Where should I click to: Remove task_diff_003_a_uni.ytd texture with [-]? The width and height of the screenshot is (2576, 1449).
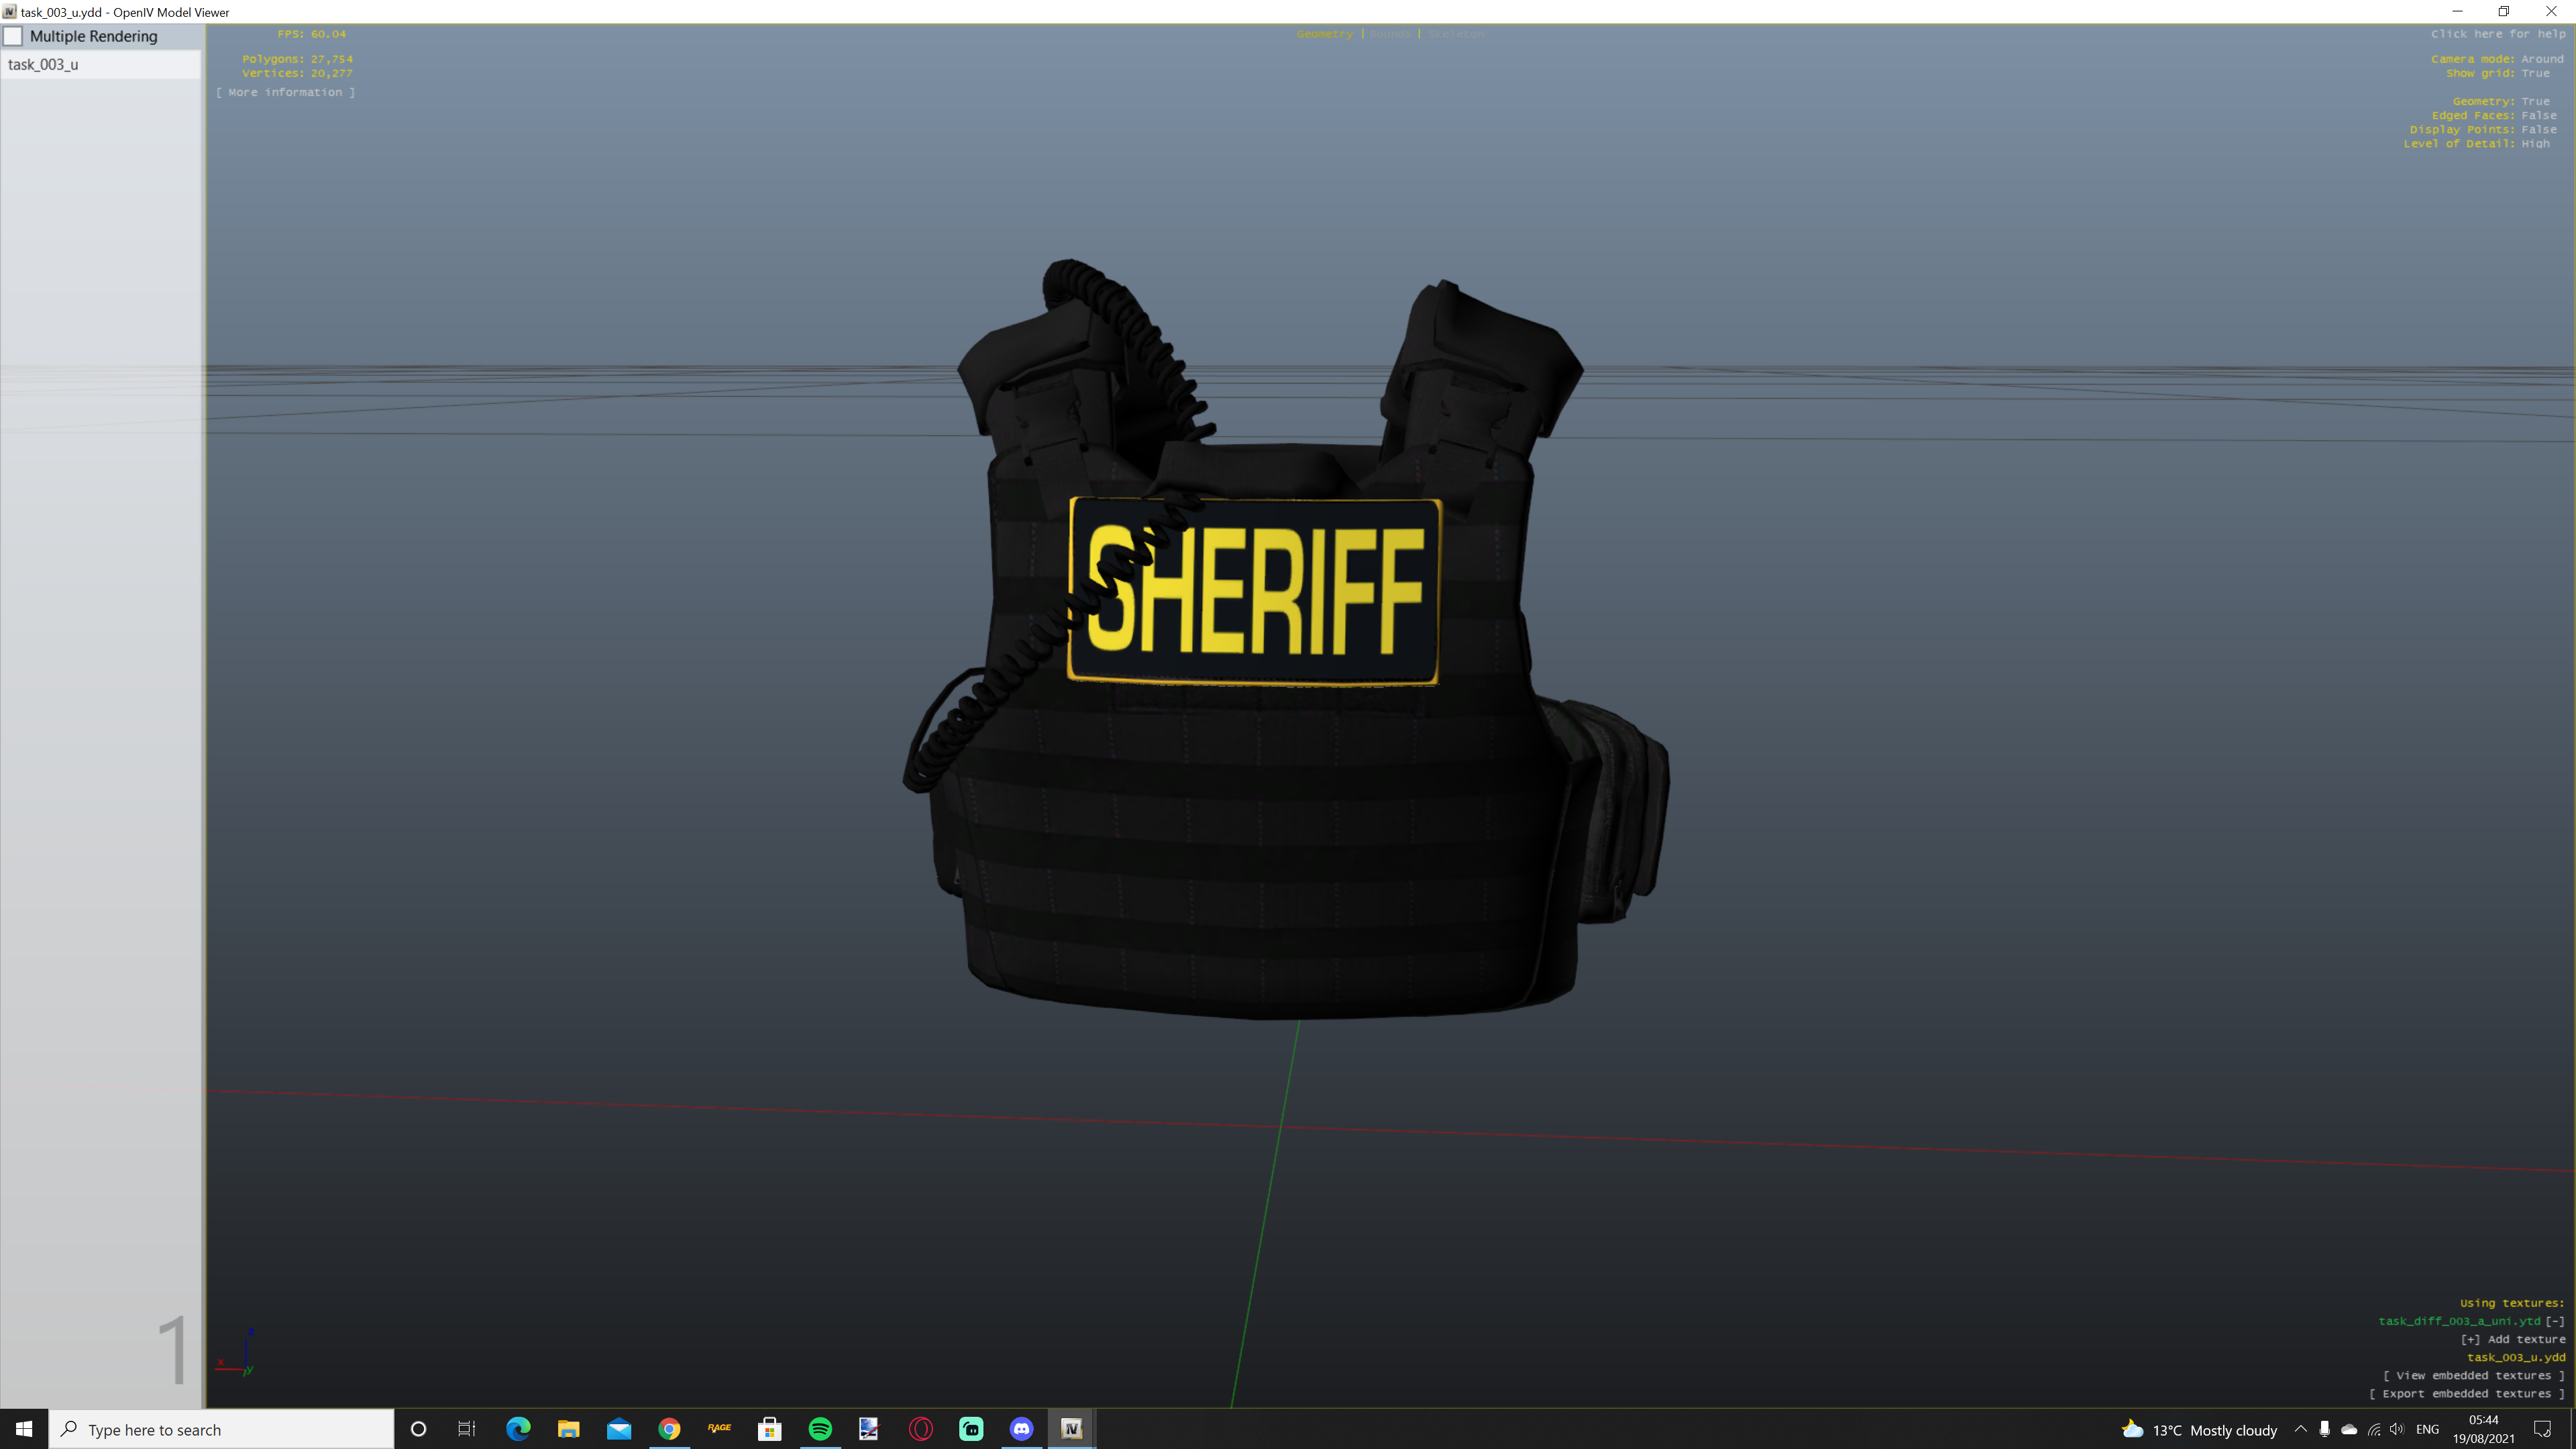pos(2555,1321)
